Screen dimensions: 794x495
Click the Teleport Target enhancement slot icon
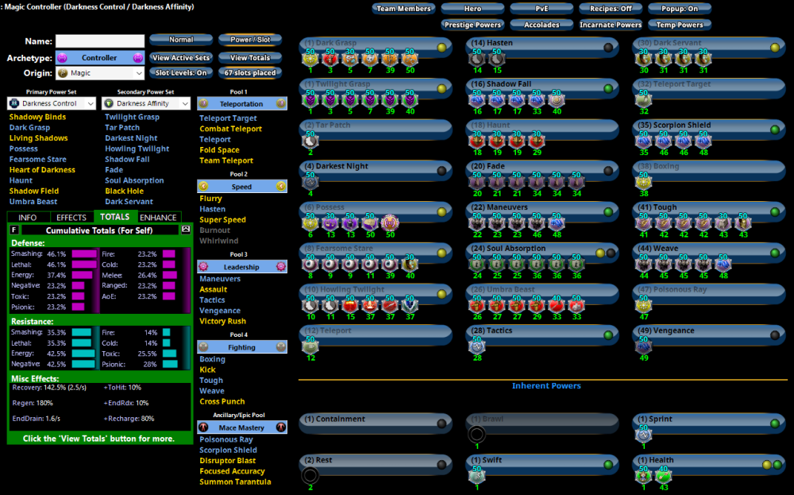pyautogui.click(x=644, y=99)
